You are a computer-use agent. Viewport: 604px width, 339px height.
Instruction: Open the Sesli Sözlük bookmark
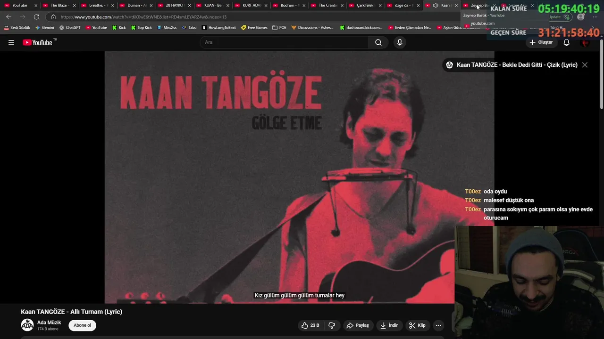point(17,27)
